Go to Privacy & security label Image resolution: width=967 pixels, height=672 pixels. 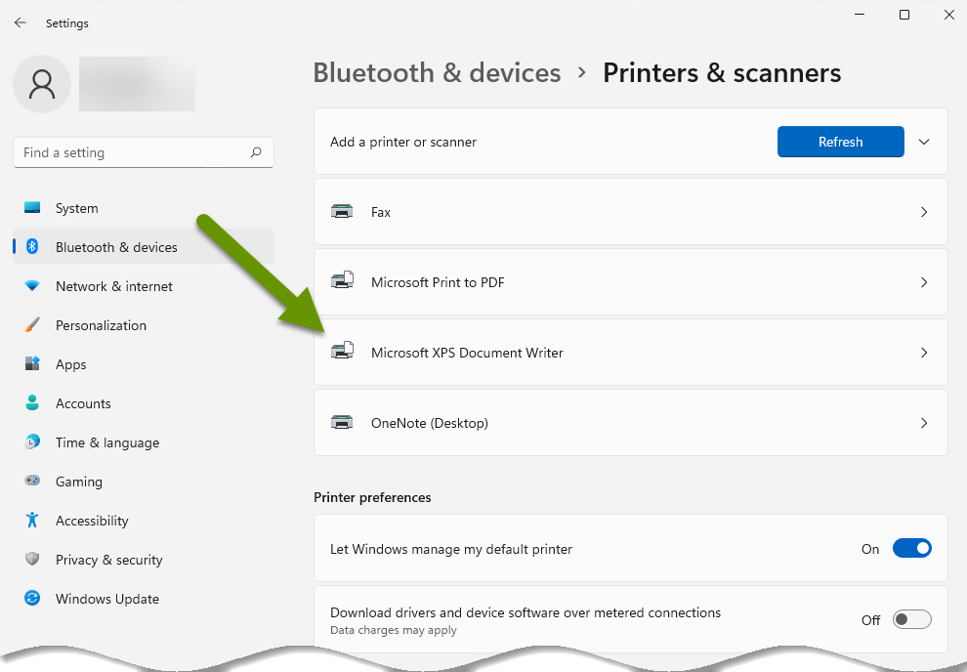tap(109, 560)
